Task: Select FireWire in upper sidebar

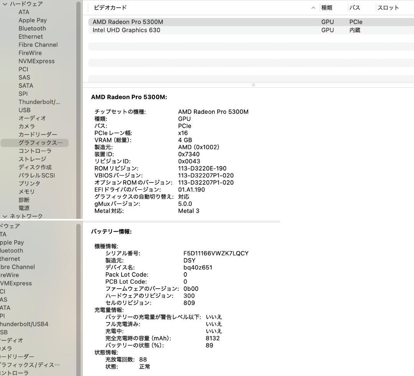Action: [30, 53]
